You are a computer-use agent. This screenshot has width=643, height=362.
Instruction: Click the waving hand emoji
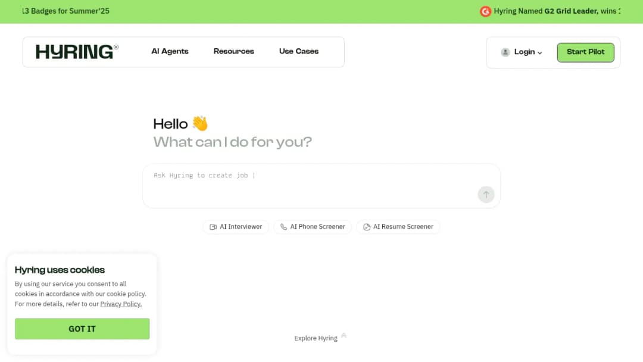[200, 123]
